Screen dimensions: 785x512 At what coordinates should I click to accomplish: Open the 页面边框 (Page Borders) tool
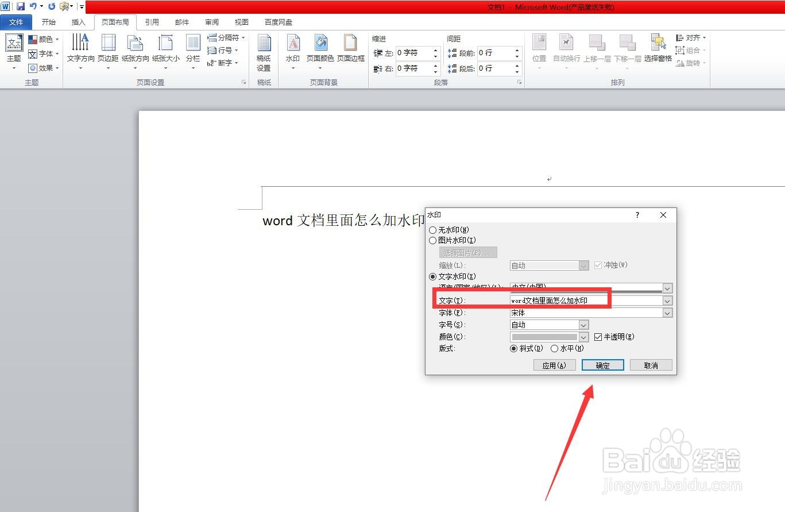point(350,51)
